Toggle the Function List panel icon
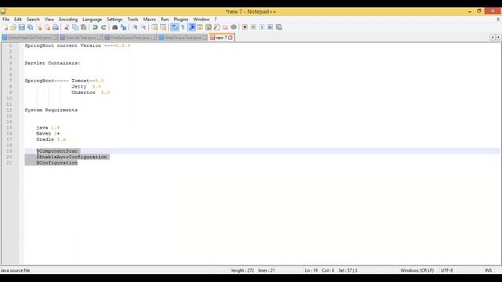The width and height of the screenshot is (502, 282). [x=216, y=27]
